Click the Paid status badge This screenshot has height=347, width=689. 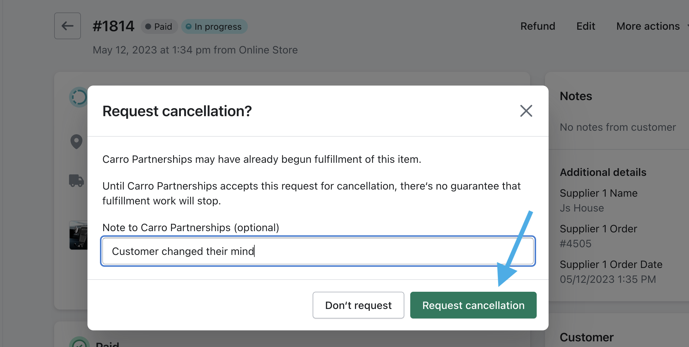click(159, 26)
